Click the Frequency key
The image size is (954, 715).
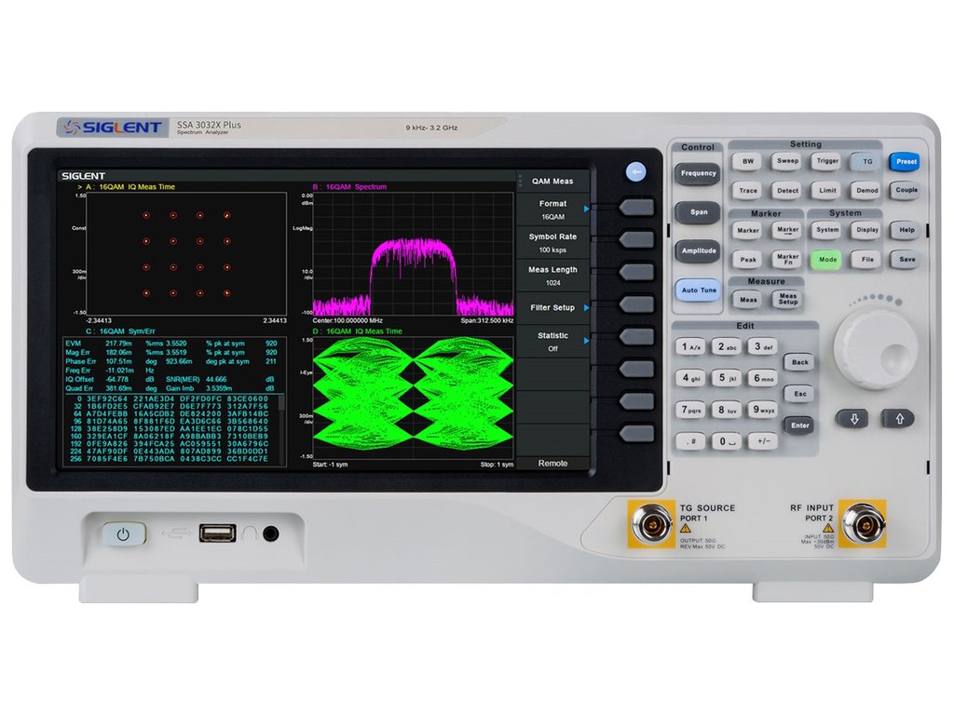click(698, 174)
